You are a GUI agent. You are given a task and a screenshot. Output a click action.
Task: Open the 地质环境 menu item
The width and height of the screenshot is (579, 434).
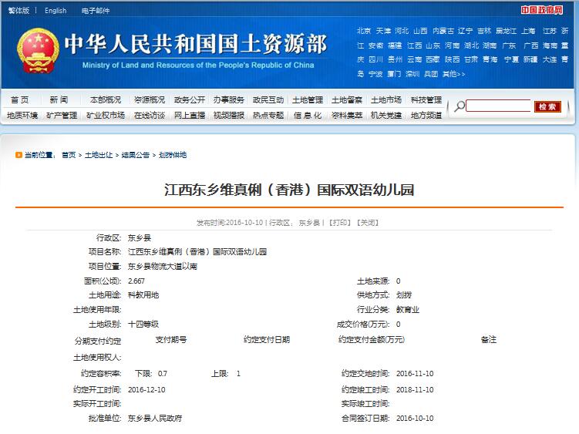pos(22,115)
